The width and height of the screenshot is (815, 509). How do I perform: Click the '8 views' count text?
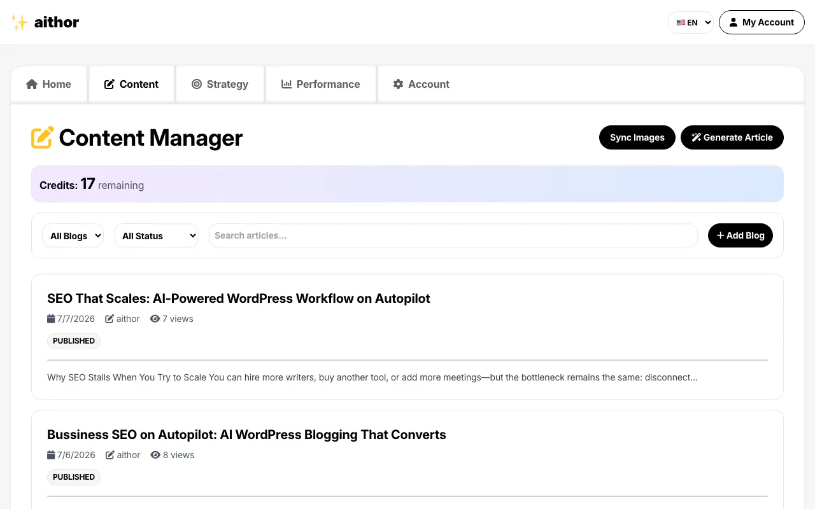(178, 455)
